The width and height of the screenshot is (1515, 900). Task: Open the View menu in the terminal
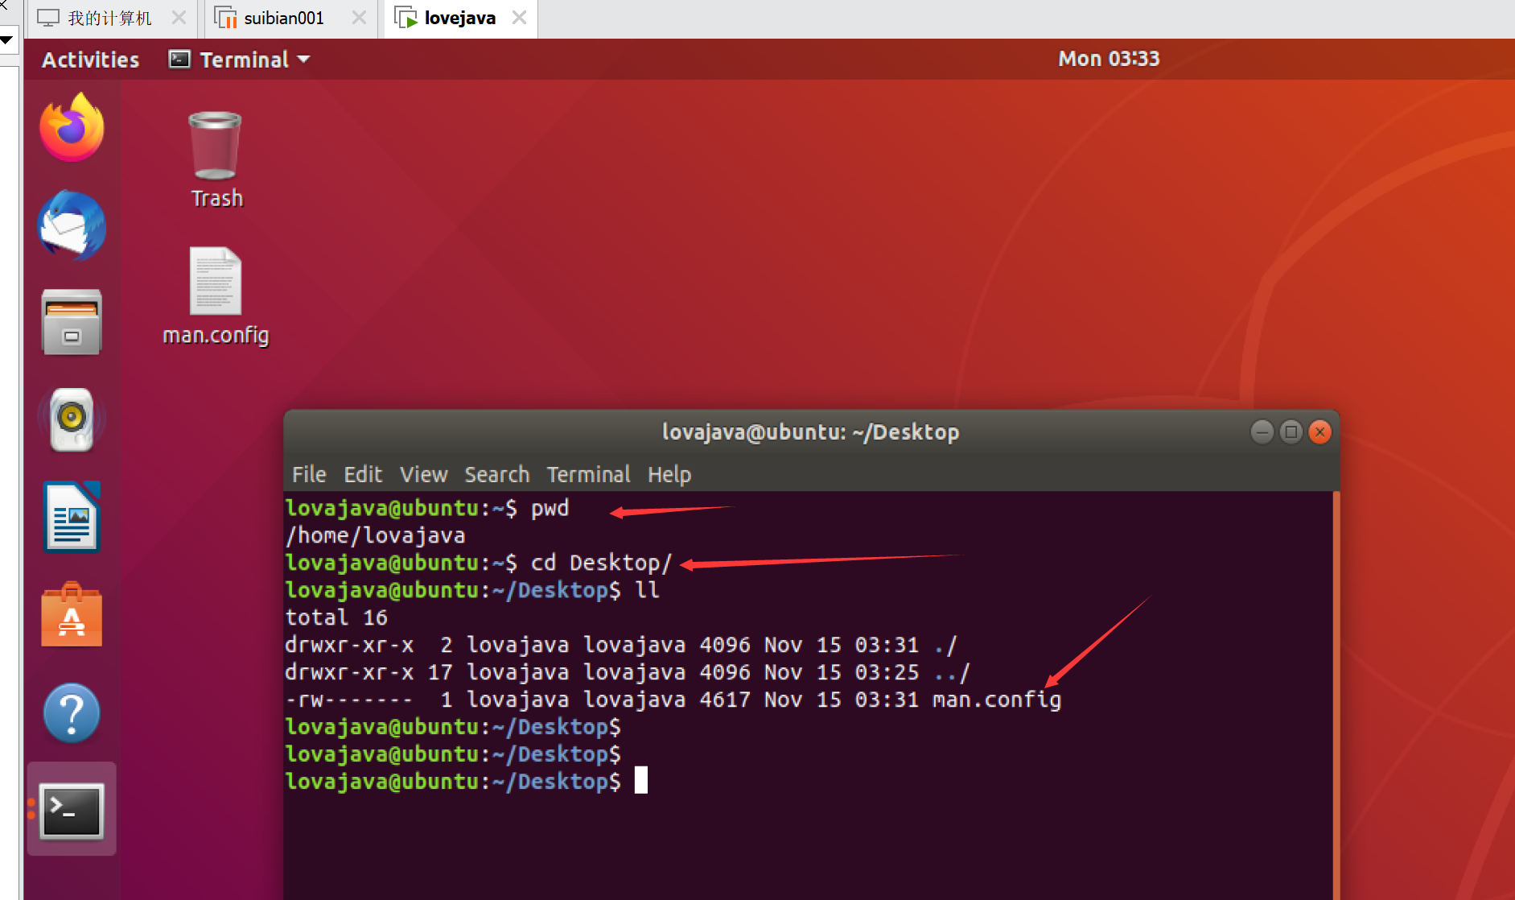point(424,475)
